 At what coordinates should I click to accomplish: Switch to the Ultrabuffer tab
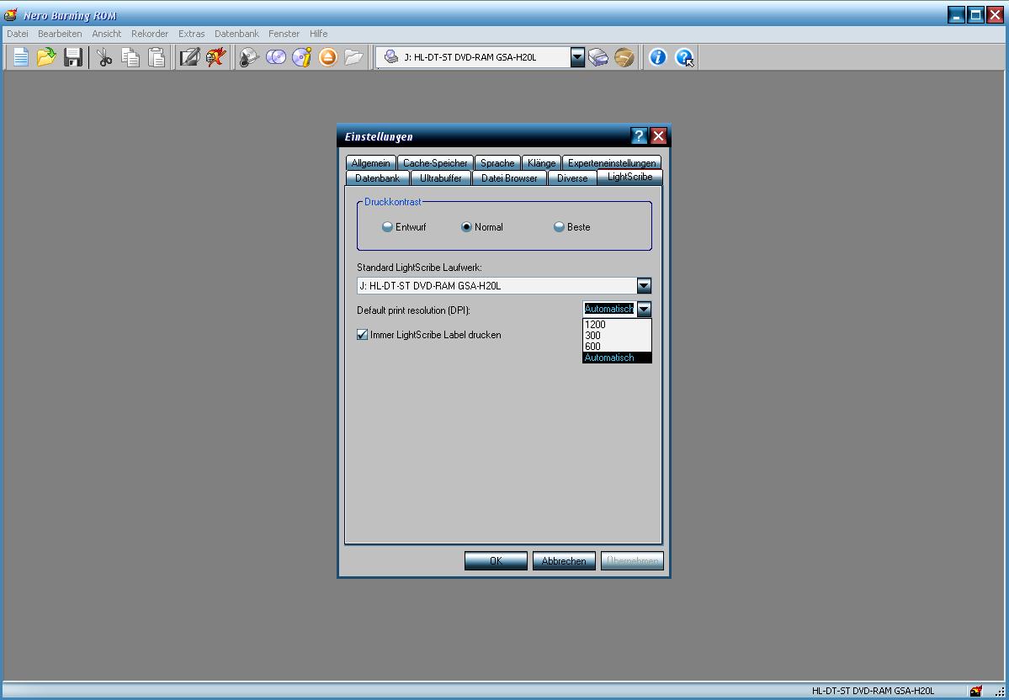[441, 178]
